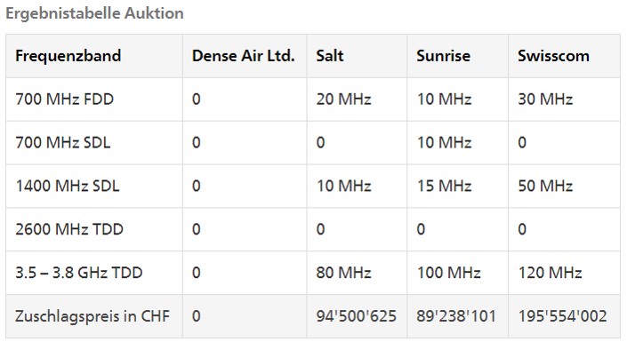The height and width of the screenshot is (342, 627).
Task: Select the 1400 MHz SDL row label
Action: point(68,186)
